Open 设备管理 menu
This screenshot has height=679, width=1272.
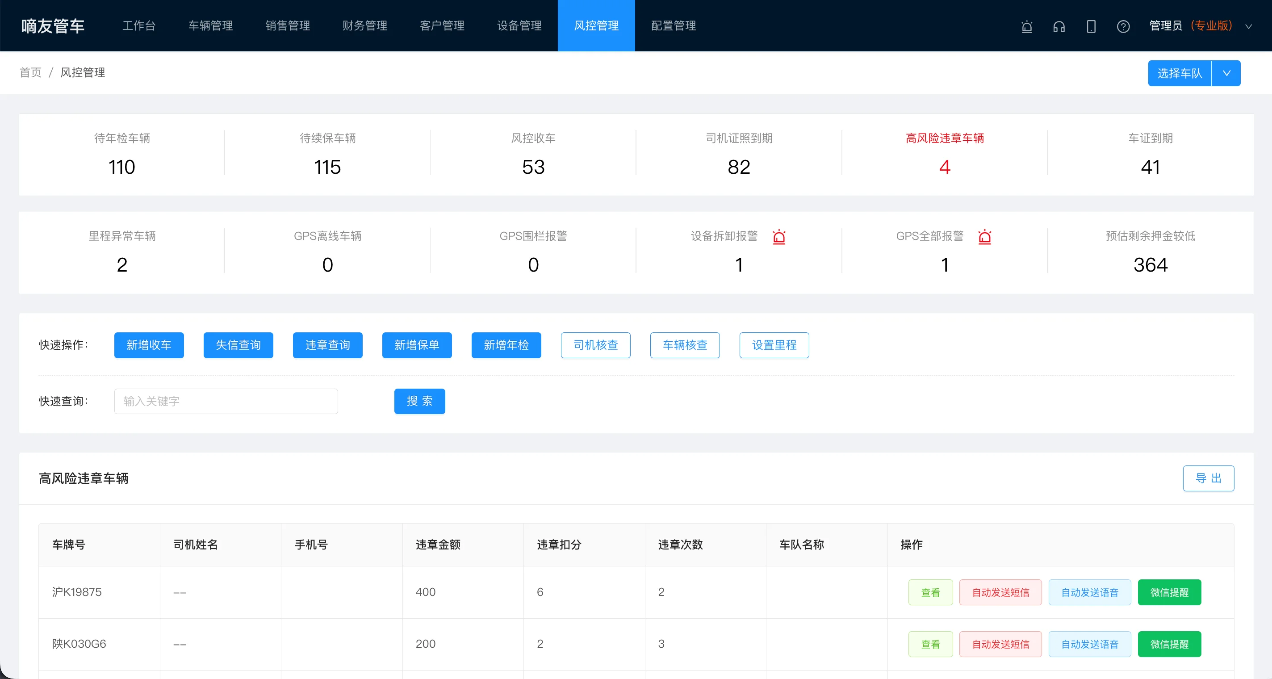(x=519, y=25)
